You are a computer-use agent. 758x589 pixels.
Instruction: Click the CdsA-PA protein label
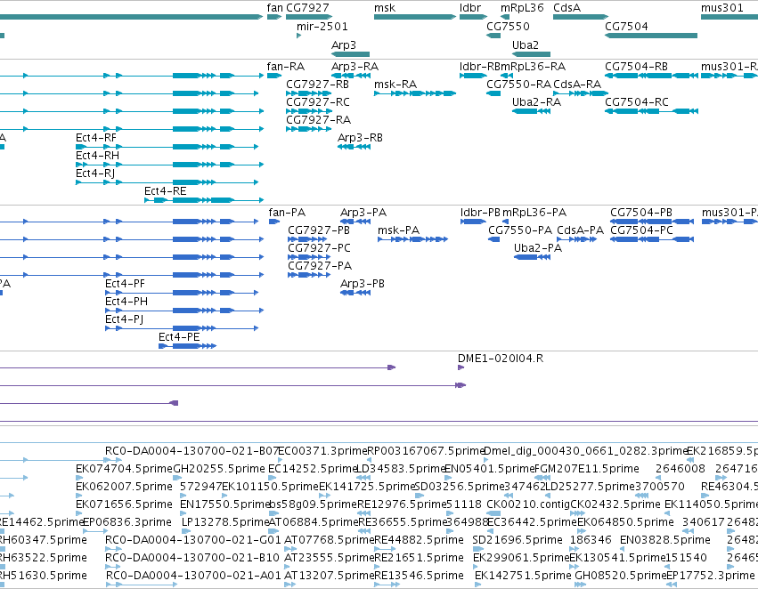tap(581, 230)
